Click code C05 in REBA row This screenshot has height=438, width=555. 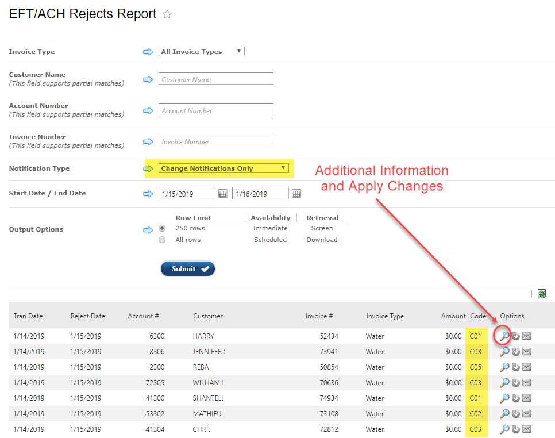point(475,367)
